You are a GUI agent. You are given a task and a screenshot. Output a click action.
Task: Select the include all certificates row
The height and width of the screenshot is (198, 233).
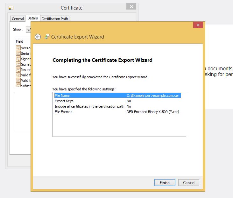[x=117, y=106]
